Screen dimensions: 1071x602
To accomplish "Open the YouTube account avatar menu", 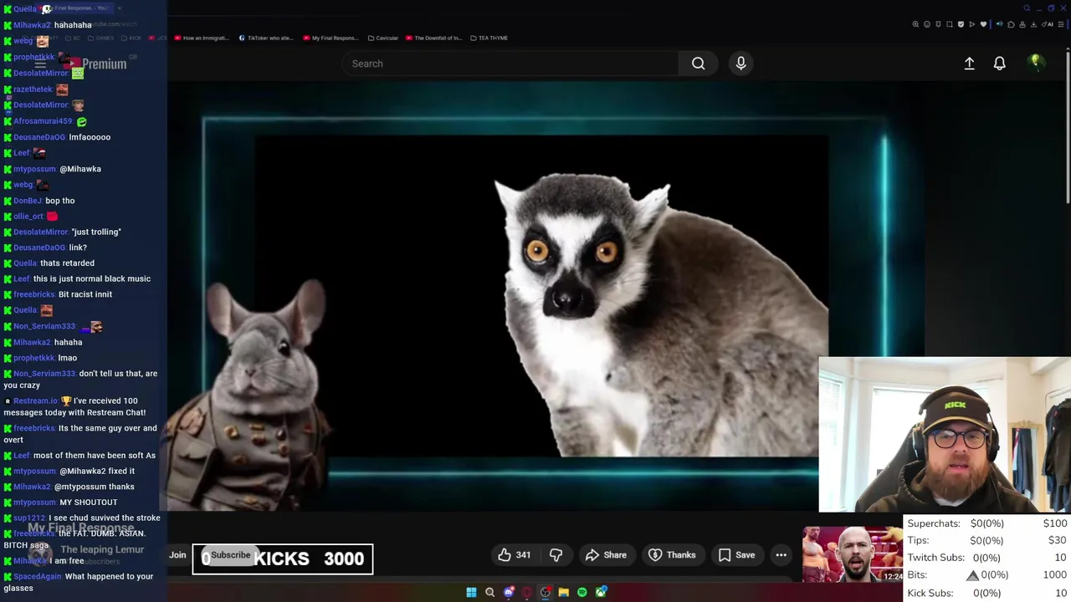I will click(x=1036, y=63).
